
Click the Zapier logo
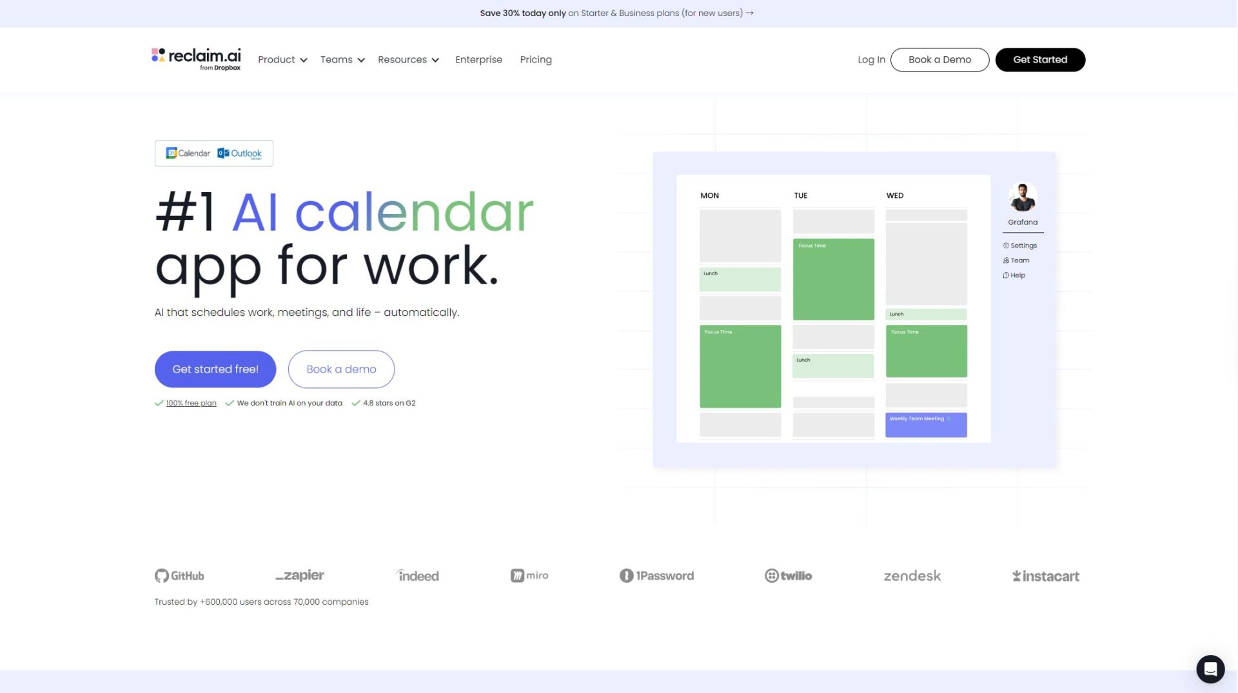[300, 576]
